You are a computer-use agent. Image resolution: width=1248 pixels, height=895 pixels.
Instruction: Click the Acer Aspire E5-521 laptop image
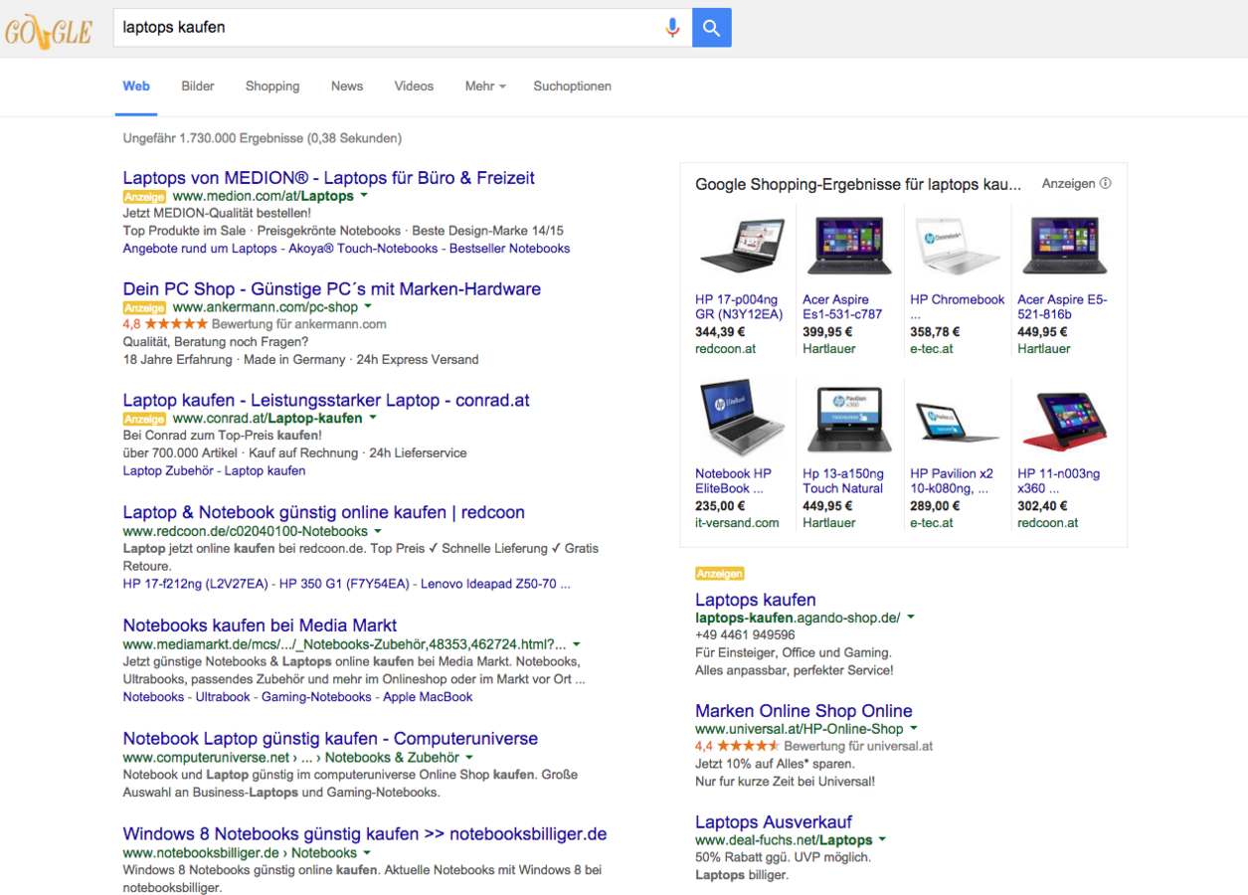coord(1064,246)
